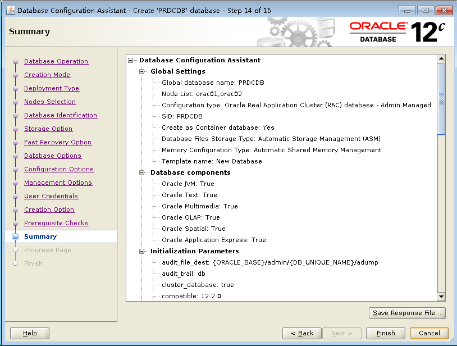
Task: Collapse the Initialization Parameters section
Action: (142, 251)
